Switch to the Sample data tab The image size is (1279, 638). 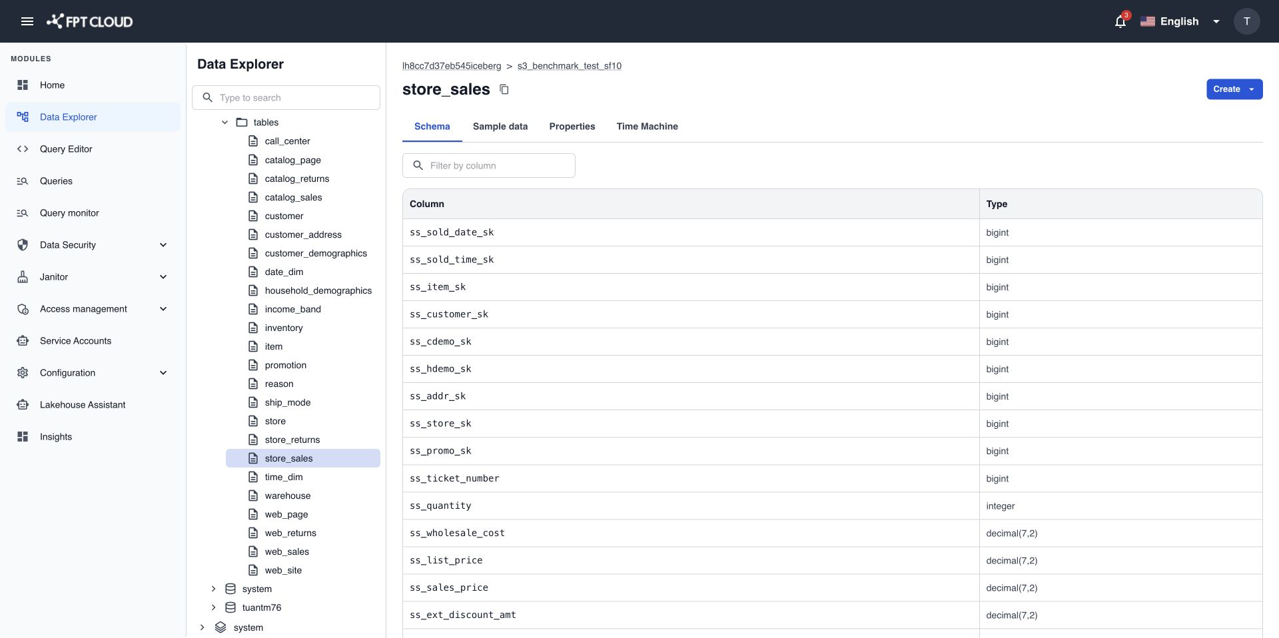(x=500, y=127)
